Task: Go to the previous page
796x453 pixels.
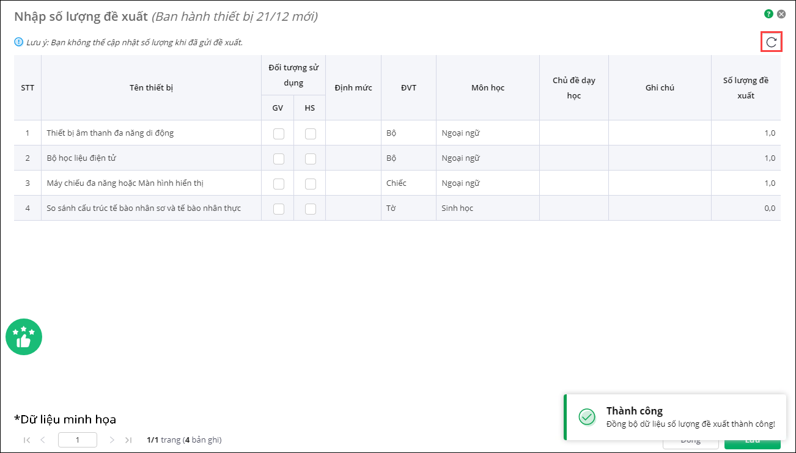Action: click(x=43, y=440)
